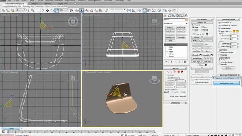This screenshot has width=242, height=136.
Task: Open the Utilities hammer panel tab
Action: click(x=186, y=15)
